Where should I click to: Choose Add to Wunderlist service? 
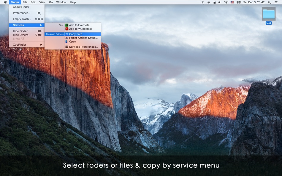click(x=83, y=29)
